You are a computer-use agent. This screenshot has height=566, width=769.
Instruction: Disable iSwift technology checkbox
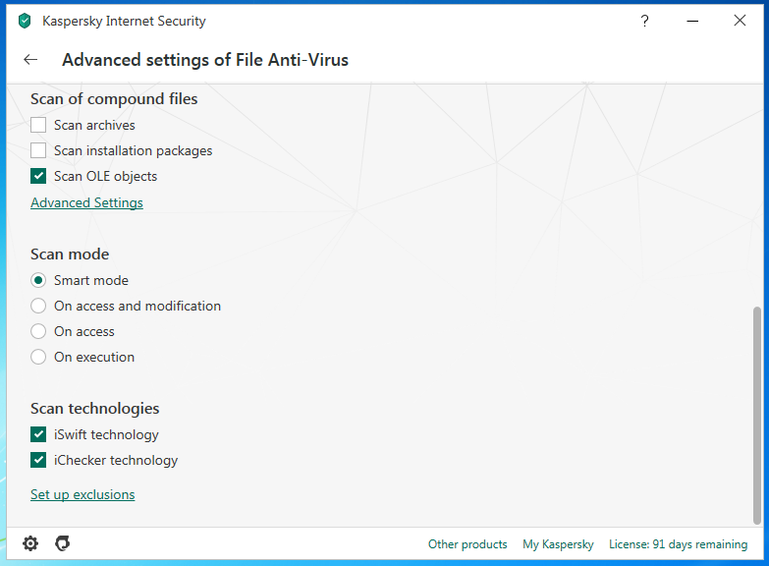tap(38, 434)
